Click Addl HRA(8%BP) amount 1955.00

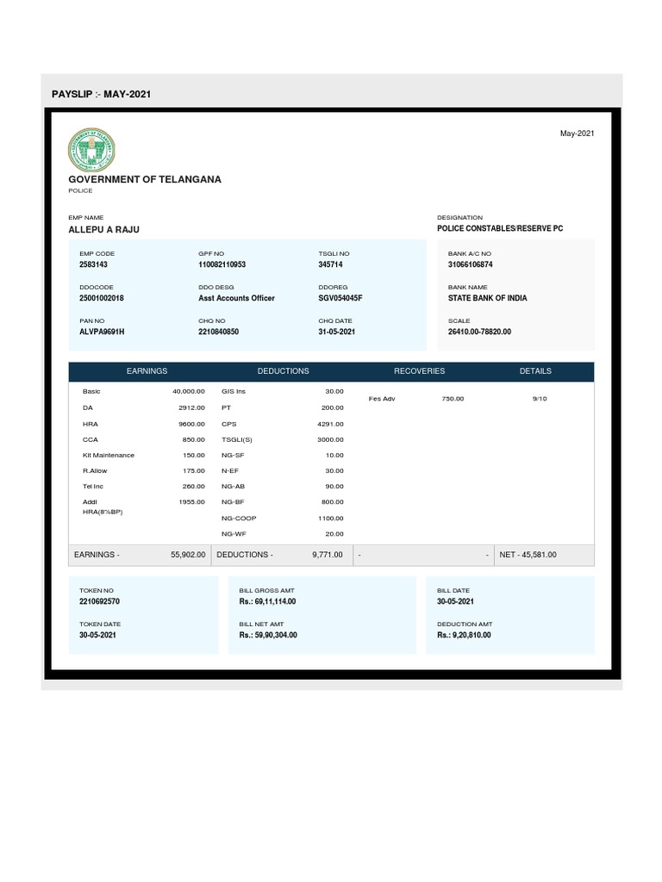pos(192,502)
